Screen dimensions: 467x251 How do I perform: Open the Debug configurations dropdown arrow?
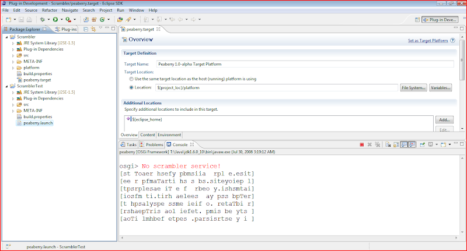[x=48, y=20]
